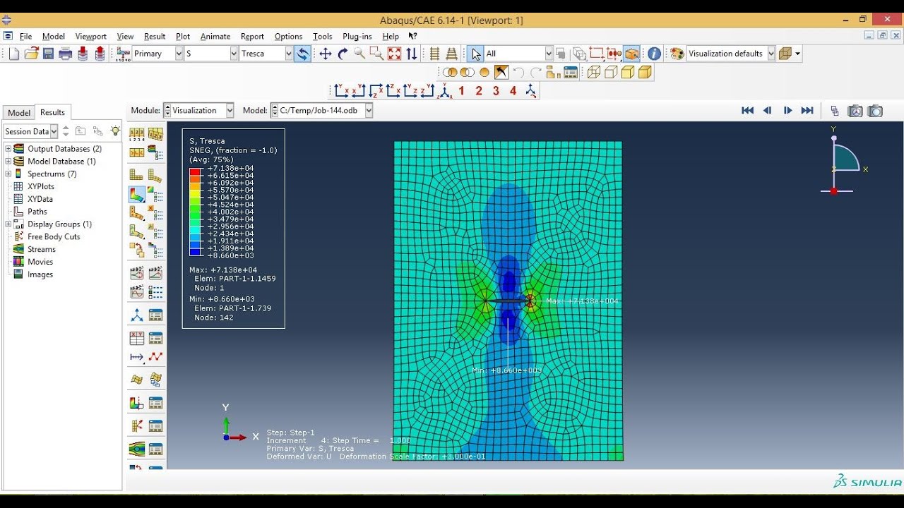The width and height of the screenshot is (904, 508).
Task: Click the Plot Contours on Deformed Shape icon
Action: [137, 194]
